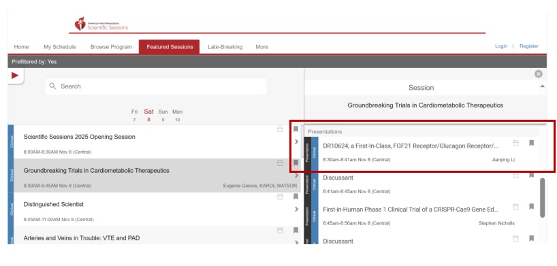Bookmark the 8:41am Discussant presentation
Image resolution: width=557 pixels, height=266 pixels.
(531, 175)
